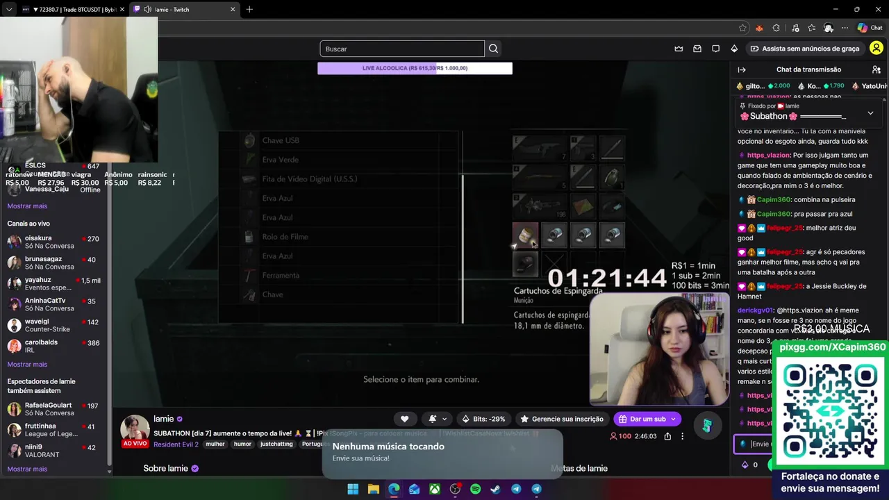This screenshot has height=500, width=889.
Task: Open the stream more-options three-dot menu
Action: [682, 436]
